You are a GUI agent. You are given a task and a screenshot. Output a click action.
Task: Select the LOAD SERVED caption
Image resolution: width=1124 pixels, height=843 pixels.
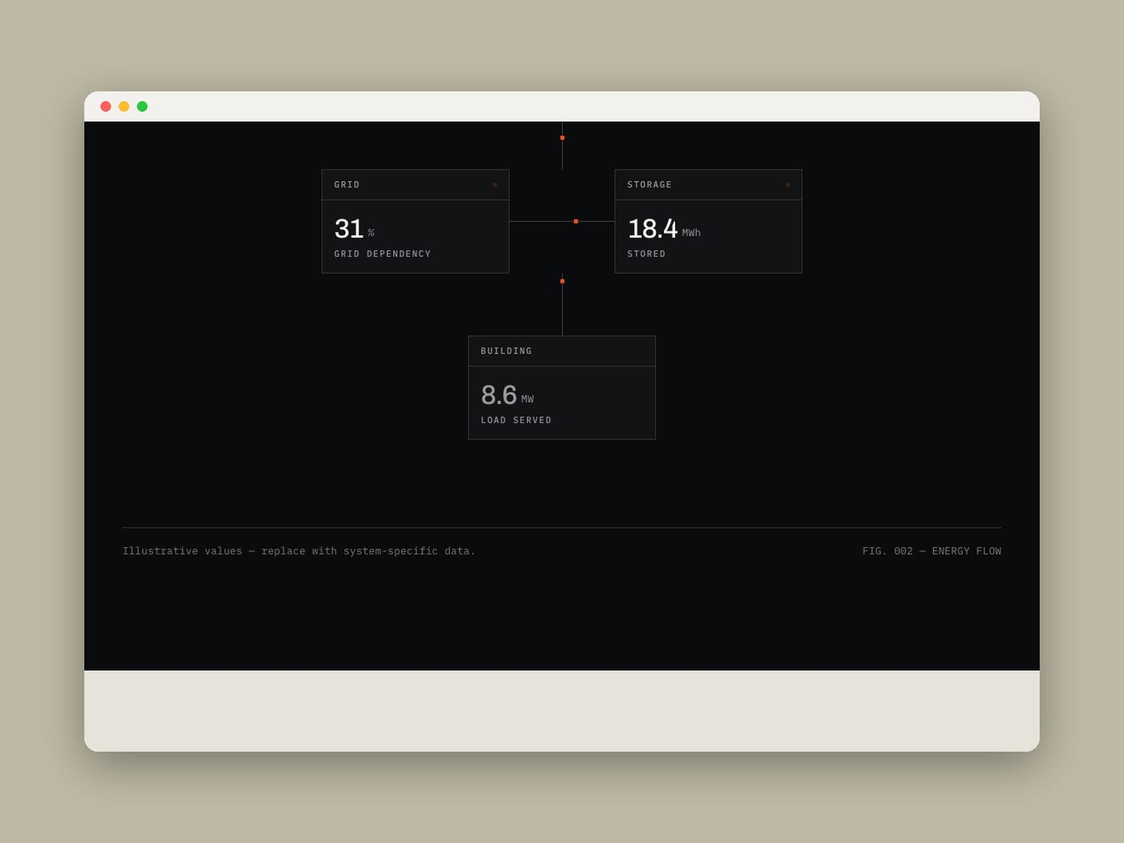tap(516, 420)
